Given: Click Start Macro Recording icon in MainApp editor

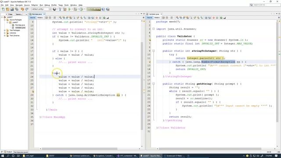Looking at the screenshot, I should point(97,18).
